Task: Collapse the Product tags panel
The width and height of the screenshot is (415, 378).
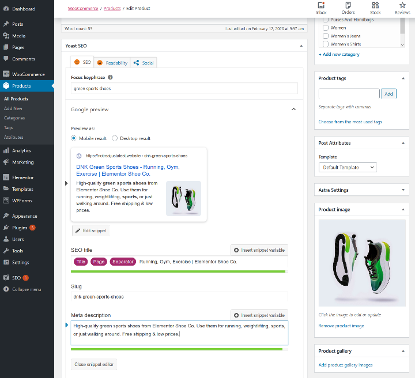Action: (x=403, y=78)
